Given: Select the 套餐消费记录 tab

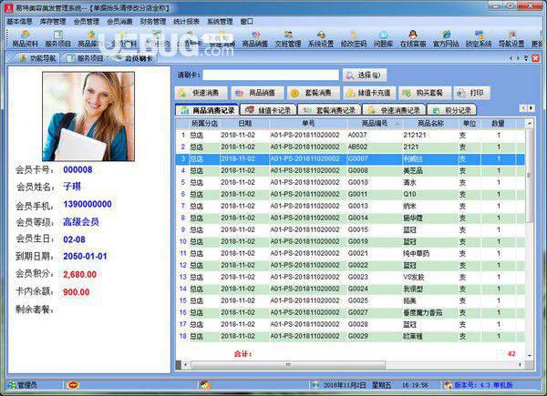Looking at the screenshot, I should [330, 110].
